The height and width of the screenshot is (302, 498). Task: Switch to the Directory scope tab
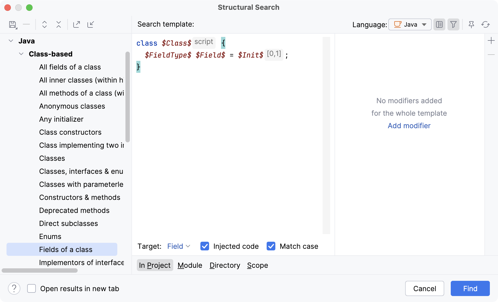click(225, 265)
